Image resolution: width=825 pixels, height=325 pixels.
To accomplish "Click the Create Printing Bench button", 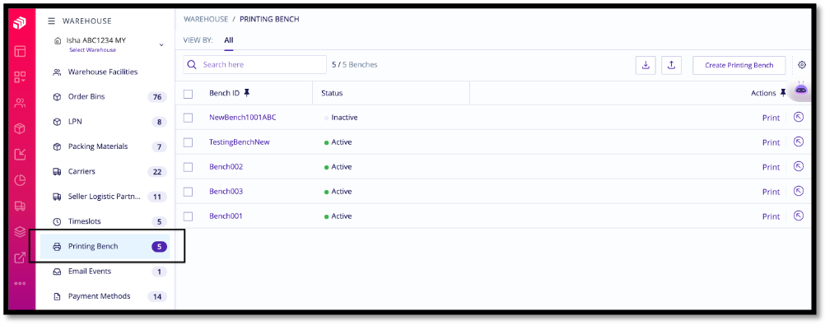I will click(x=739, y=65).
